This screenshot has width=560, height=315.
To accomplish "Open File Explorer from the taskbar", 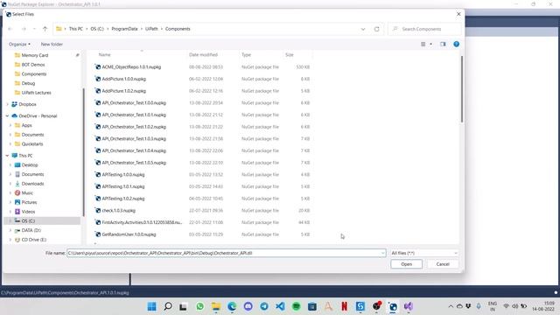I will point(216,306).
